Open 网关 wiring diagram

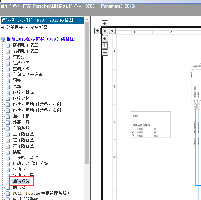pos(17,80)
